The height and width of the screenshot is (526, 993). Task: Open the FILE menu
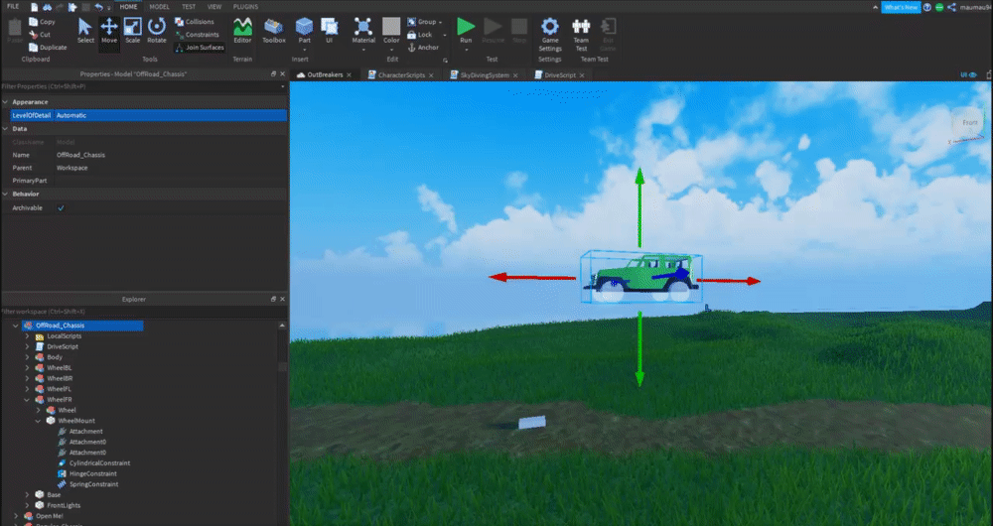[x=13, y=6]
